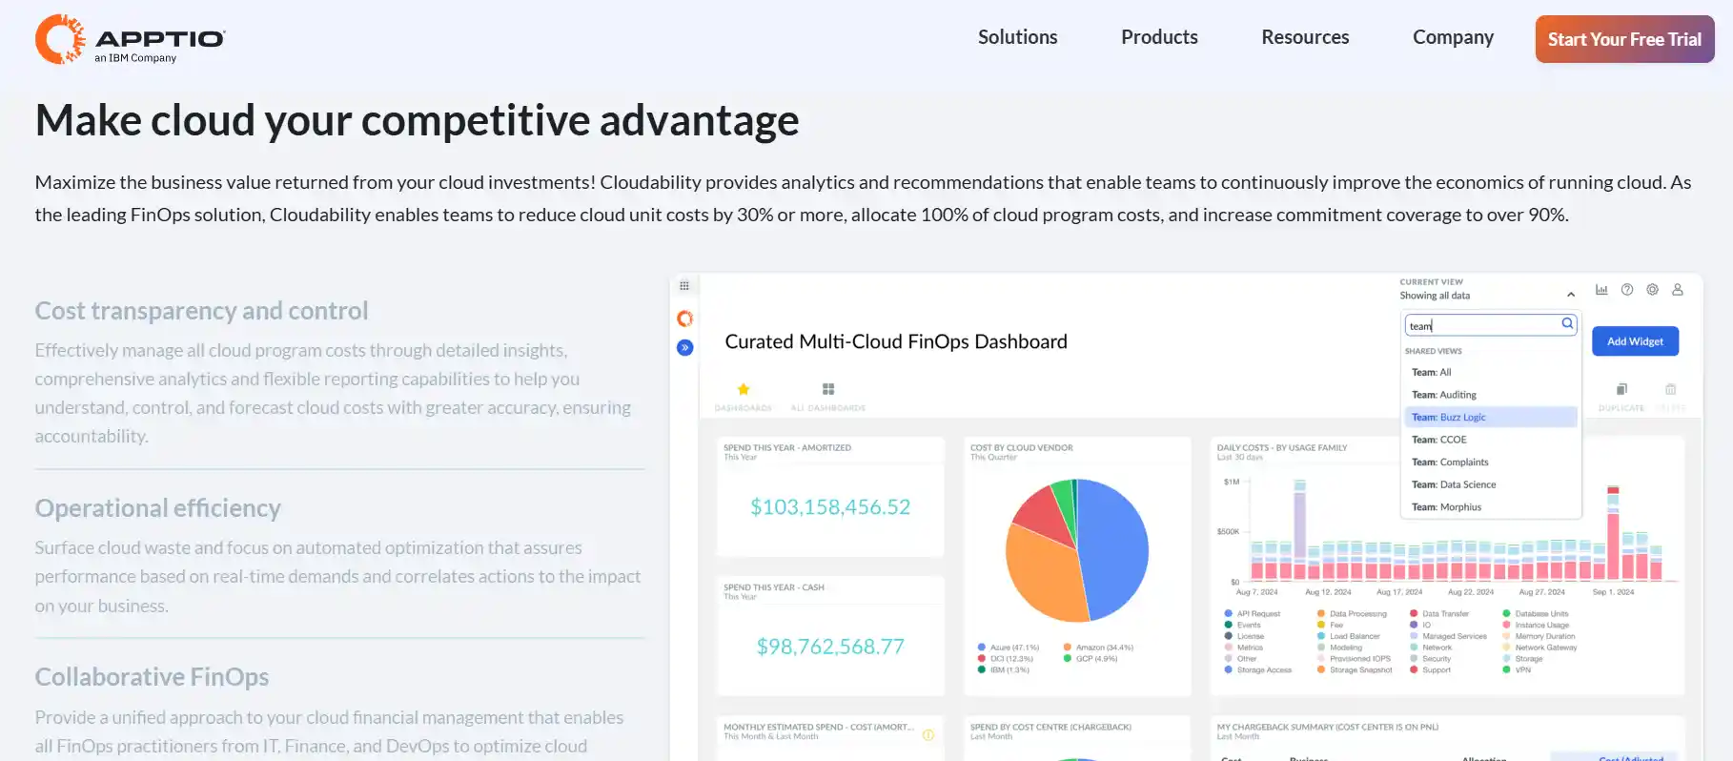1733x761 pixels.
Task: Click the 'DCI (12.3%)' legend entry
Action: pyautogui.click(x=1006, y=659)
